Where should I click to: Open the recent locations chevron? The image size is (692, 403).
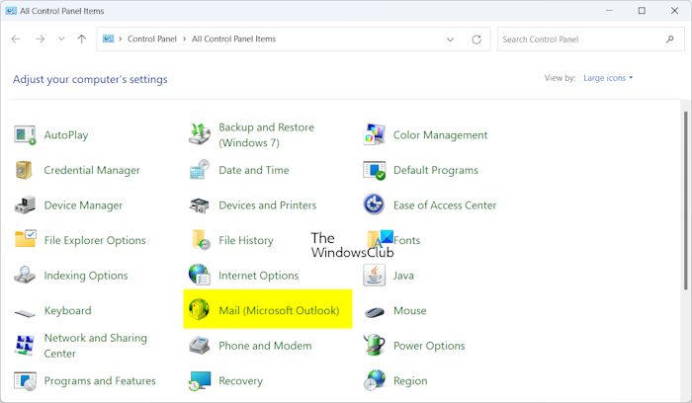coord(61,40)
